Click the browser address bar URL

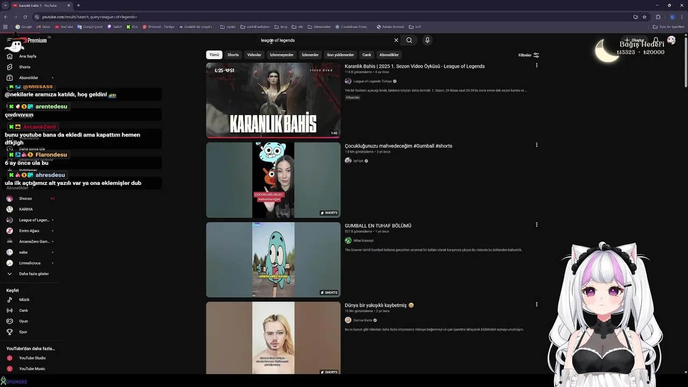click(x=89, y=17)
